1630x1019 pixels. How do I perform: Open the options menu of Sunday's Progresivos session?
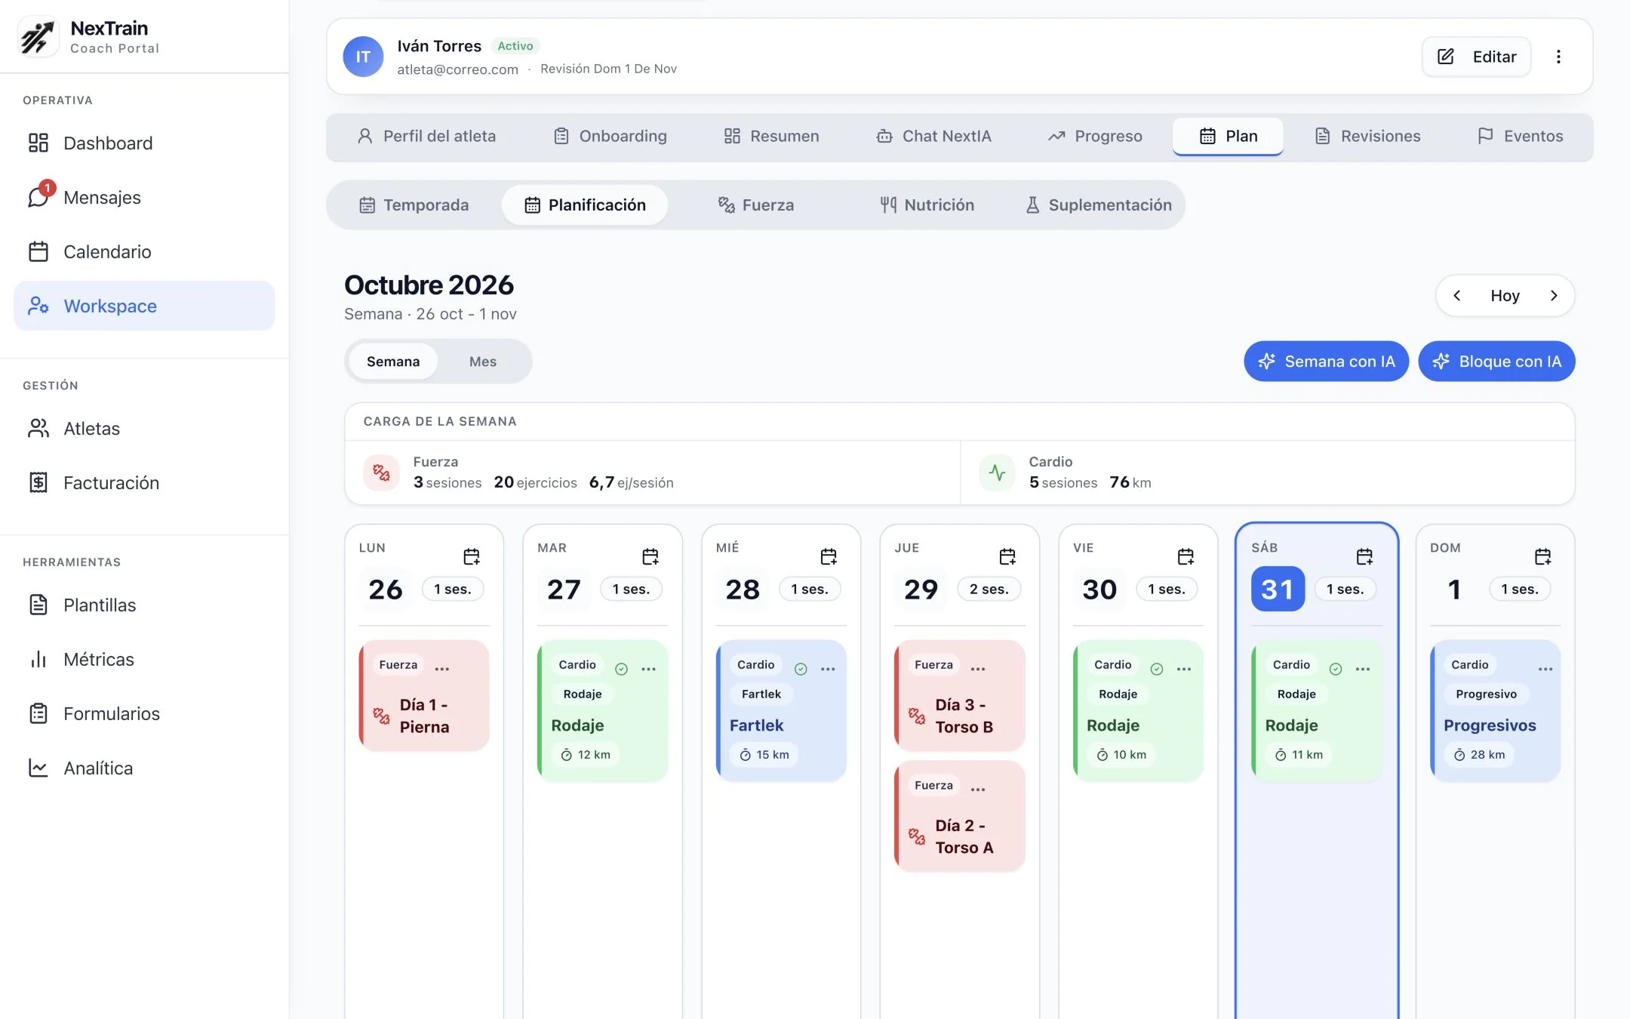1545,669
